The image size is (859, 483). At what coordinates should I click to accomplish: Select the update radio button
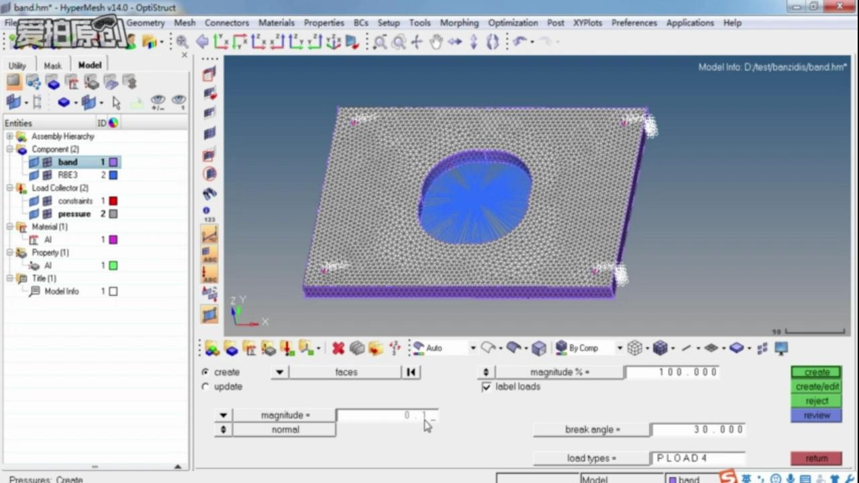pyautogui.click(x=205, y=386)
